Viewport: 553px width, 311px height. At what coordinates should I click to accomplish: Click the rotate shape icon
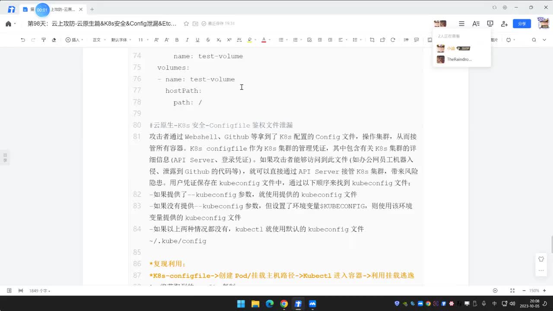[382, 40]
